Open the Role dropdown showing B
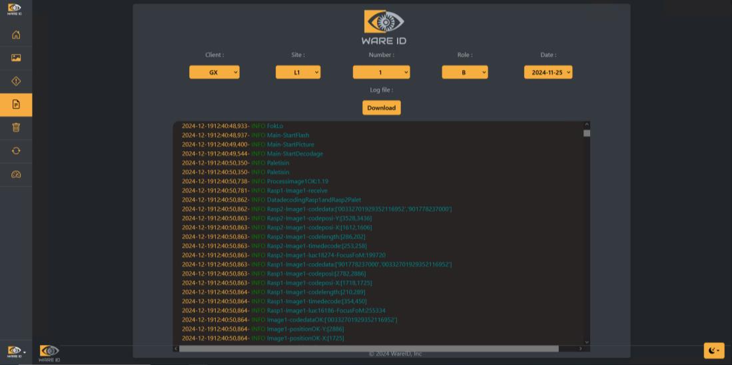The image size is (732, 365). 464,73
